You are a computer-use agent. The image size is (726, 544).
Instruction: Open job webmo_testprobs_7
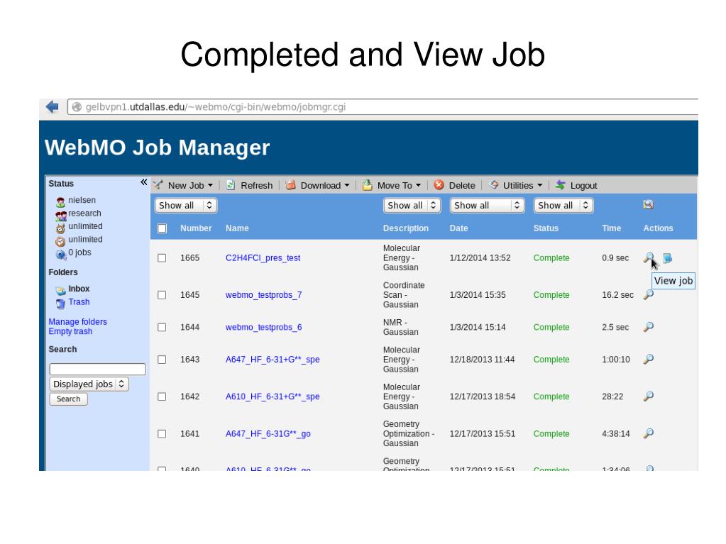(263, 294)
